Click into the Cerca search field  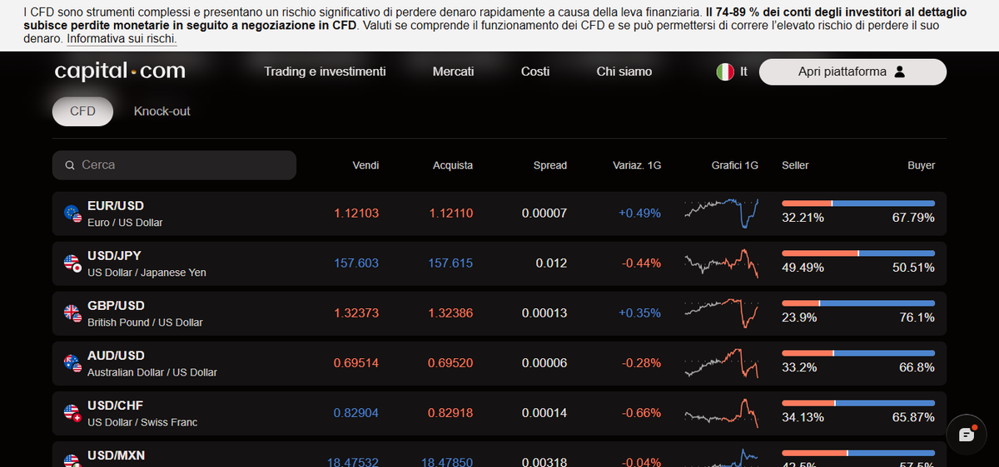coord(174,165)
